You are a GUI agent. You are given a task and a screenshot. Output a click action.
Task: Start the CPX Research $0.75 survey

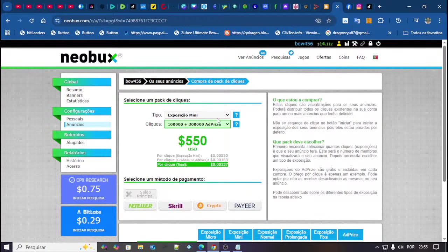(89, 189)
